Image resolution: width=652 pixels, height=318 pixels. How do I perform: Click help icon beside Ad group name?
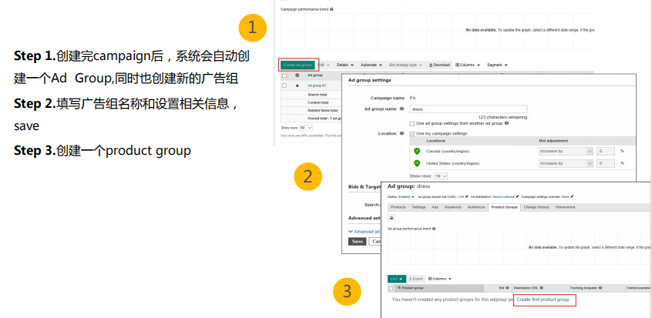pos(401,109)
